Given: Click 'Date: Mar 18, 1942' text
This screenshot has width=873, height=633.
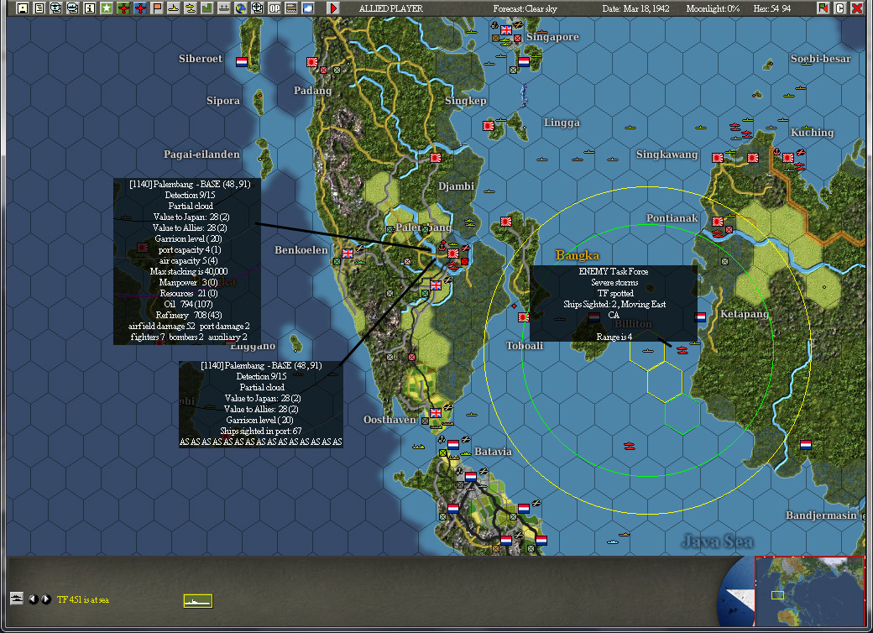Looking at the screenshot, I should tap(635, 8).
